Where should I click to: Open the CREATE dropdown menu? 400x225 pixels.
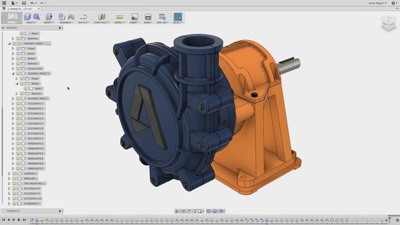(x=31, y=22)
